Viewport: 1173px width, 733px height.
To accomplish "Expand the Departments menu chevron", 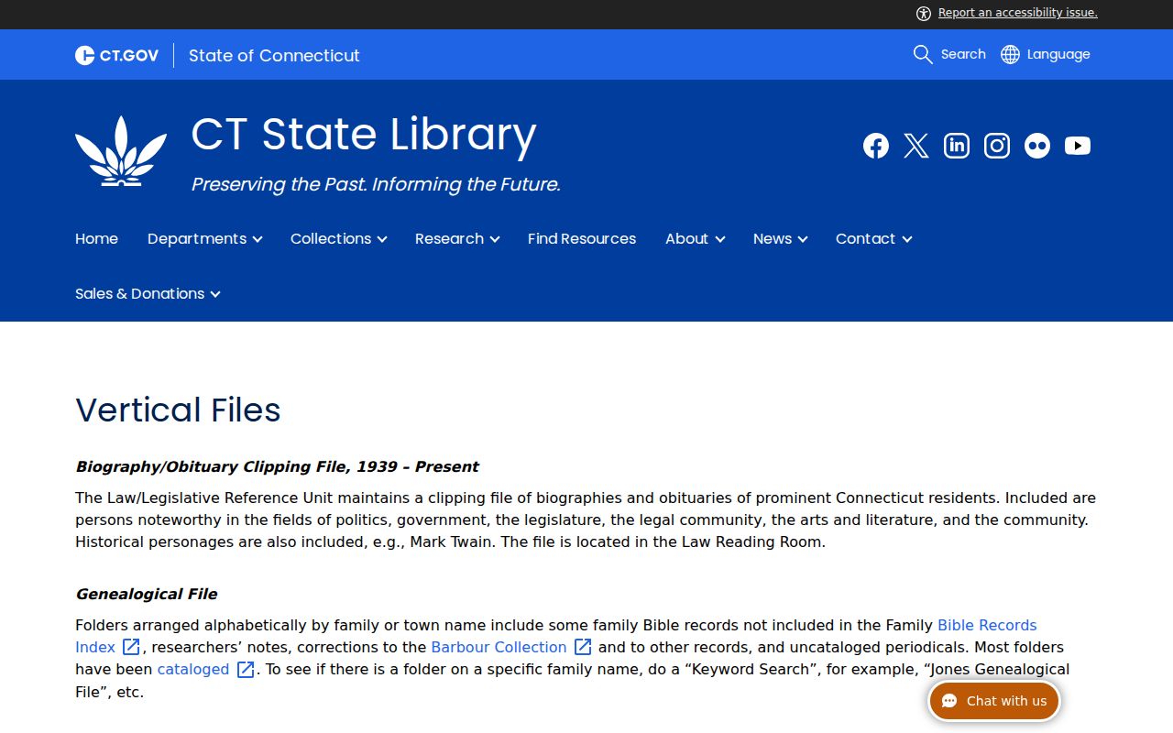I will pyautogui.click(x=258, y=239).
